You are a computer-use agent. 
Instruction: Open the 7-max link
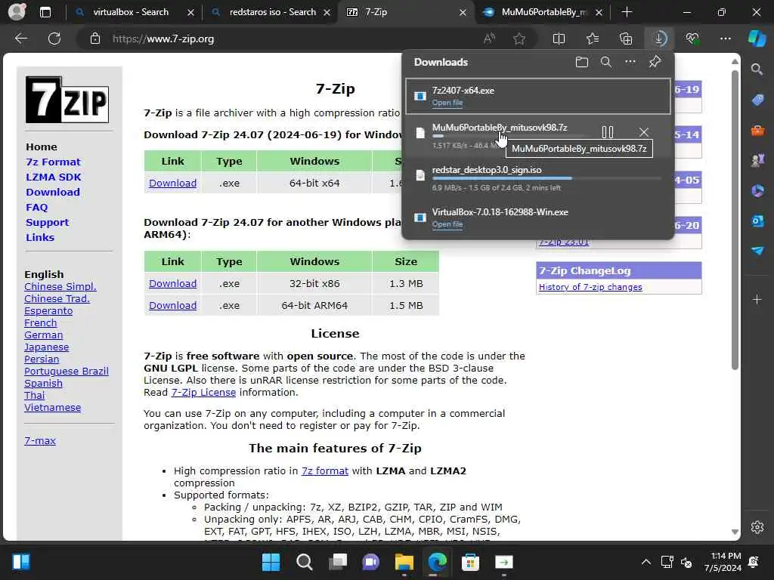tap(40, 441)
